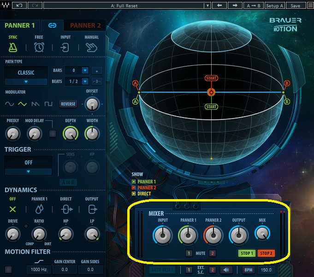Image resolution: width=314 pixels, height=277 pixels.
Task: Open the Classic path type dropdown
Action: pos(26,82)
